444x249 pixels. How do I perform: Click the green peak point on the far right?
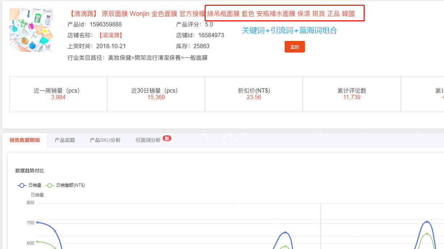pos(427,234)
